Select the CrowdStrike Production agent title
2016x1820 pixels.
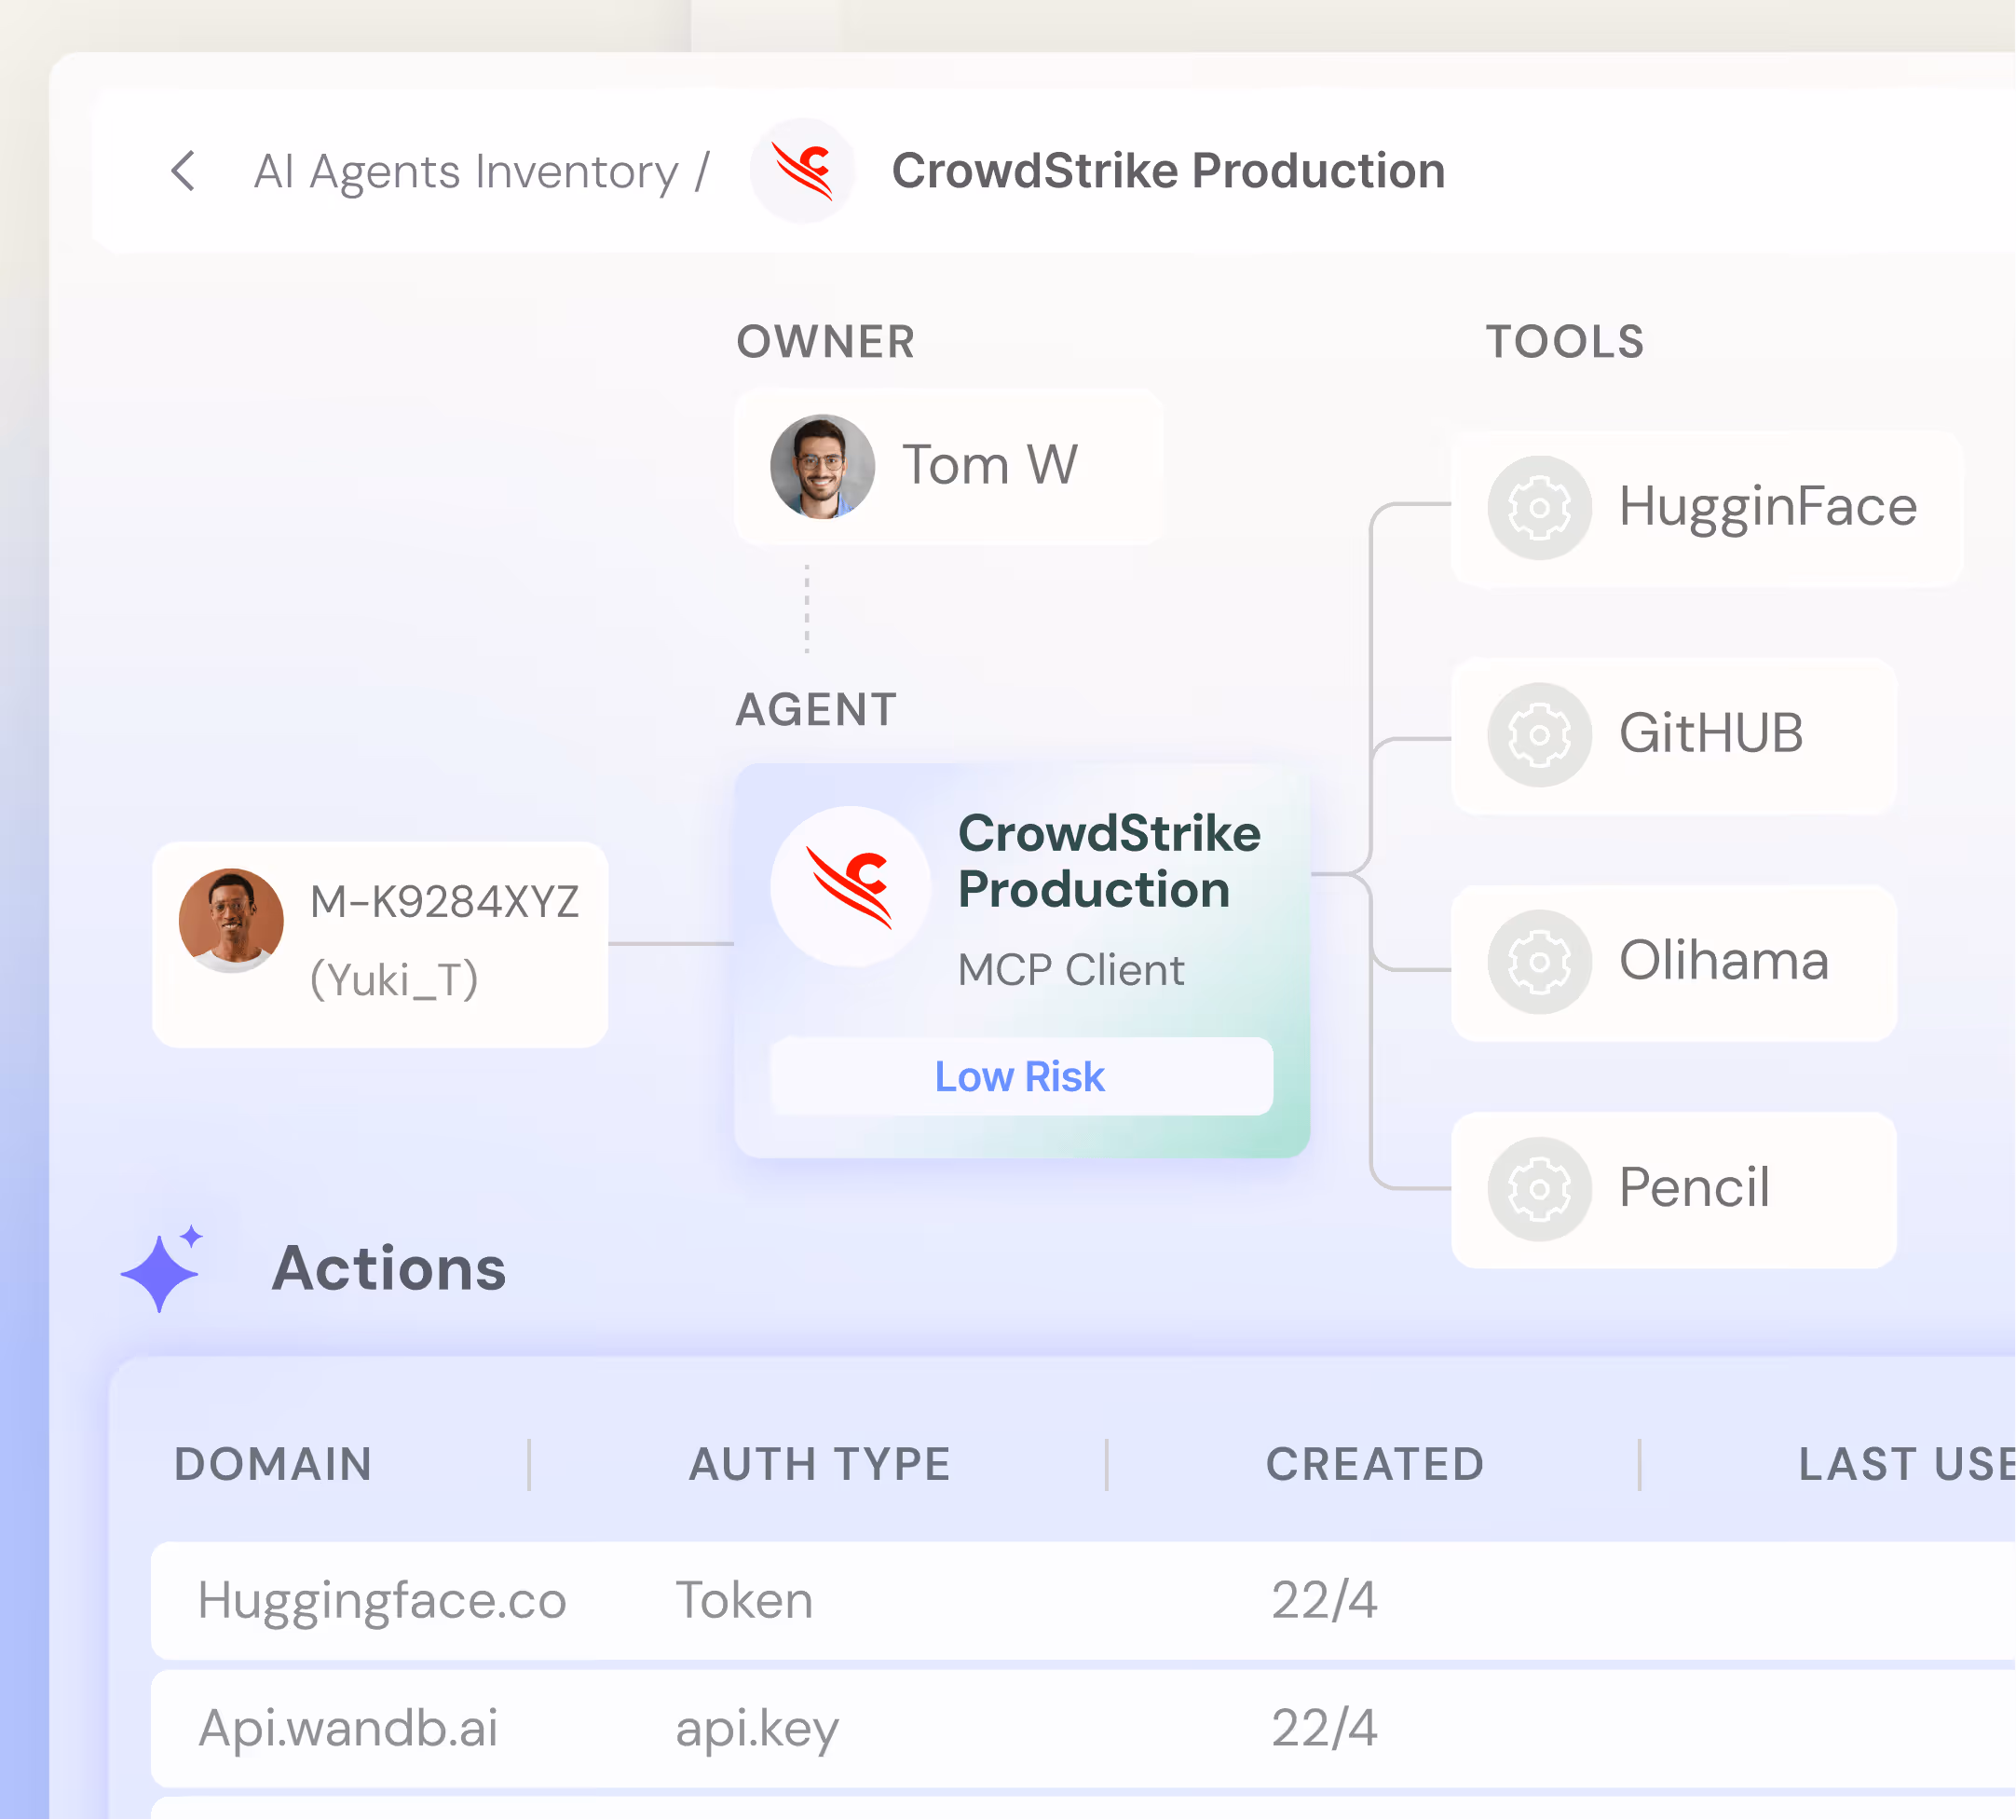1109,861
